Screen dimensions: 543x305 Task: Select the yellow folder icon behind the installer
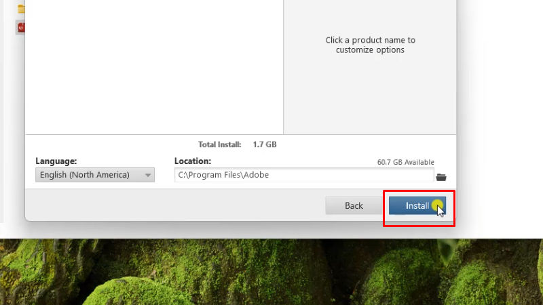point(21,9)
